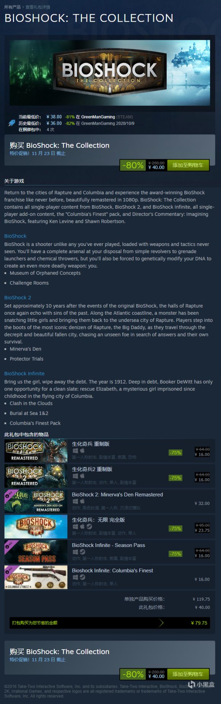Open 生化奇兵: 无限 完全版 title link
This screenshot has height=704, width=221.
99,520
